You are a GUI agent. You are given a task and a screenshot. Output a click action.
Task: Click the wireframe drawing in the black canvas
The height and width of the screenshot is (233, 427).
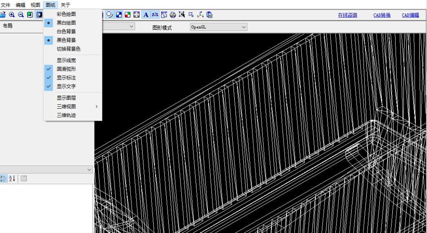[x=261, y=133]
